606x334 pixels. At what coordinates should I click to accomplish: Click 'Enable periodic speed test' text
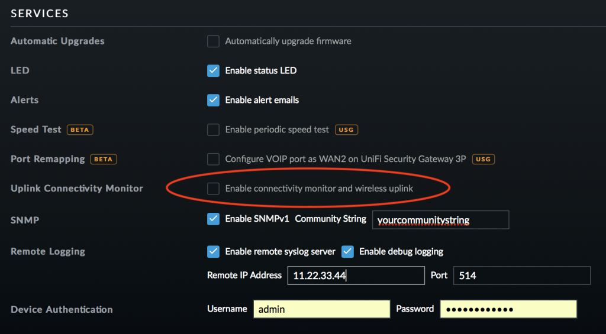[277, 129]
